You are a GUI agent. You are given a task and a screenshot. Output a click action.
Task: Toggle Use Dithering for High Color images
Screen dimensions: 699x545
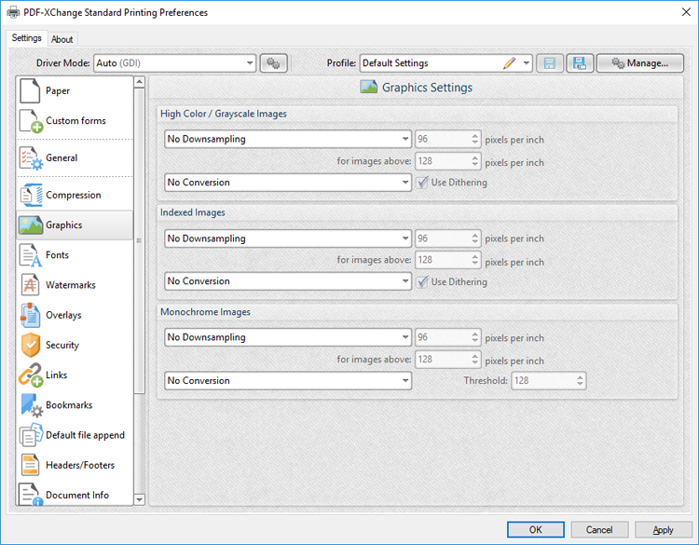pyautogui.click(x=422, y=183)
